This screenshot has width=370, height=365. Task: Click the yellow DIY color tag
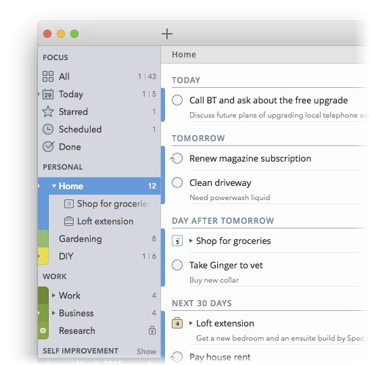pyautogui.click(x=43, y=256)
